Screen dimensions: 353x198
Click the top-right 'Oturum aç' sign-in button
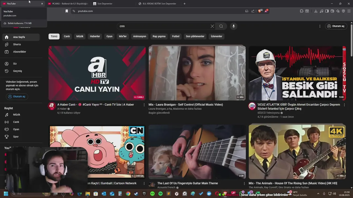[336, 26]
